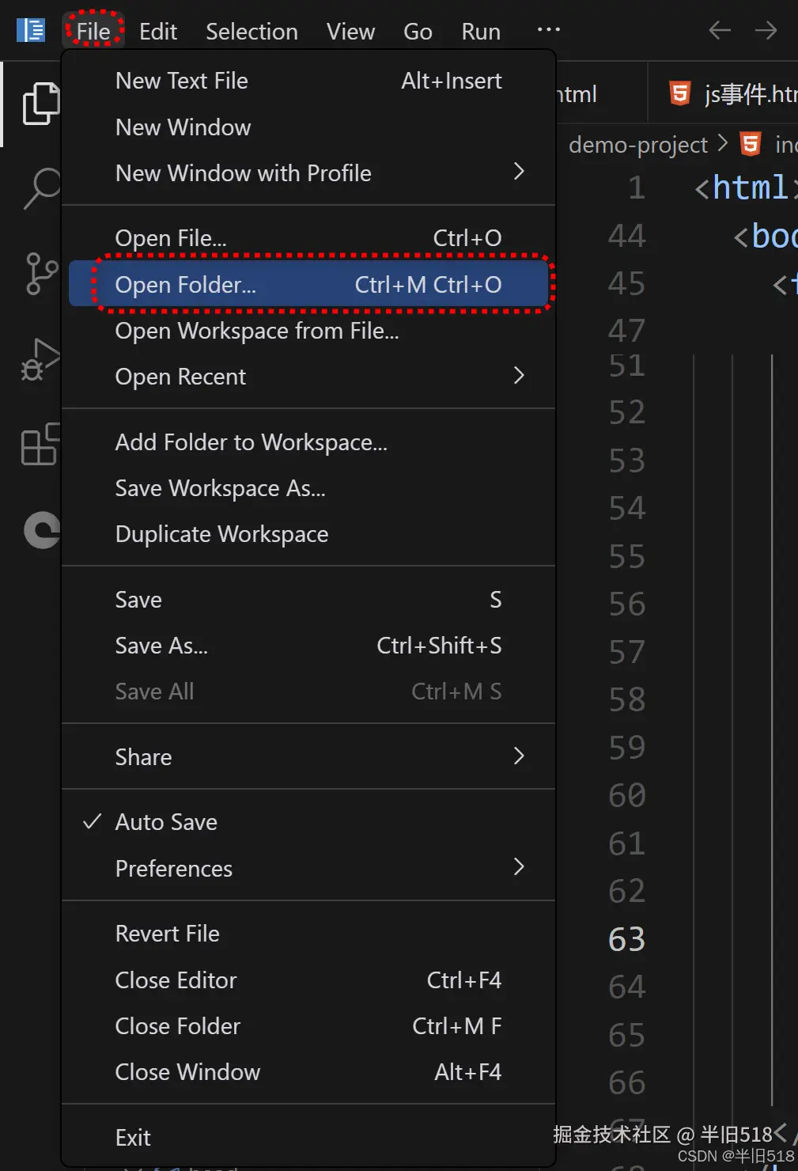This screenshot has height=1171, width=798.
Task: Click line number 60 in the gutter
Action: 627,795
